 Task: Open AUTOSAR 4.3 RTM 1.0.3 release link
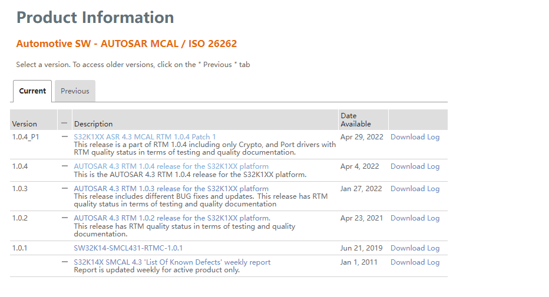tap(171, 189)
